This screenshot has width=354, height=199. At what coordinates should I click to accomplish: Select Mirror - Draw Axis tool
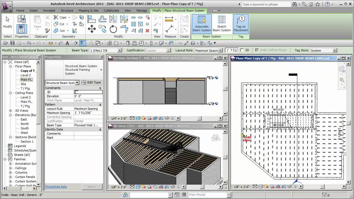[x=124, y=19]
